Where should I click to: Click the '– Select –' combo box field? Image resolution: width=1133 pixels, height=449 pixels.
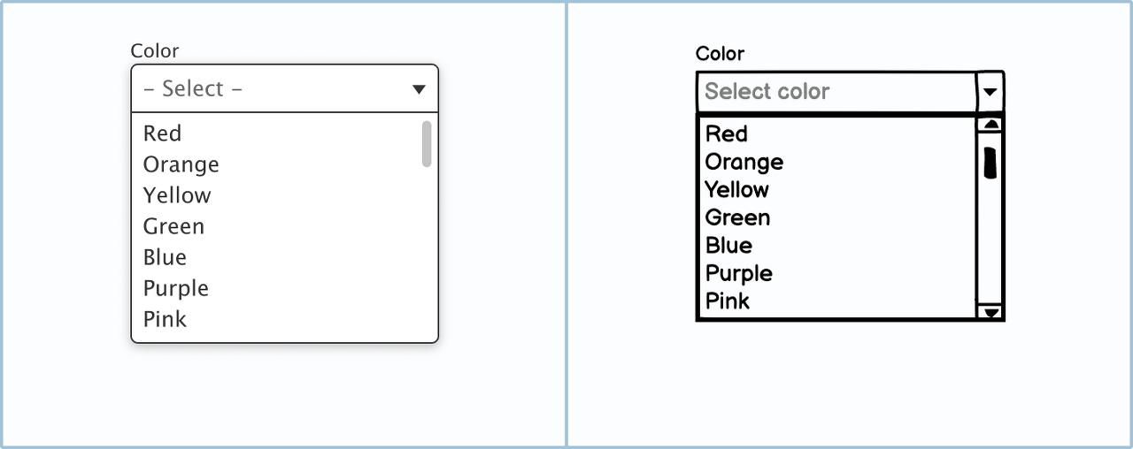pos(285,88)
